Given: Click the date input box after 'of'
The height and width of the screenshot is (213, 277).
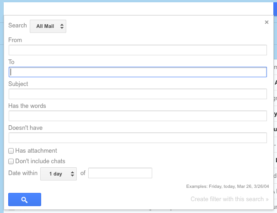Looking at the screenshot, I should coord(120,173).
